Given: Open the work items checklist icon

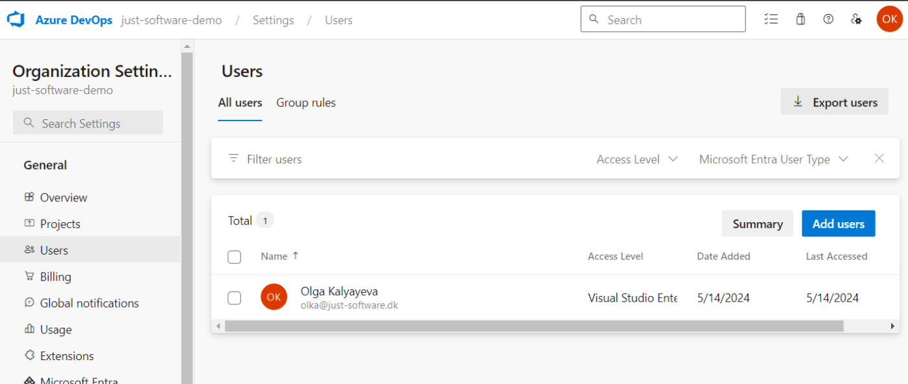Looking at the screenshot, I should (771, 19).
